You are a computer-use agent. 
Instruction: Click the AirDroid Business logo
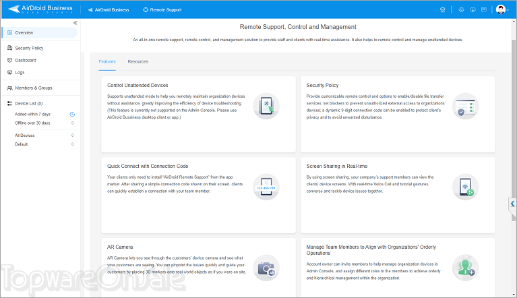pos(40,9)
